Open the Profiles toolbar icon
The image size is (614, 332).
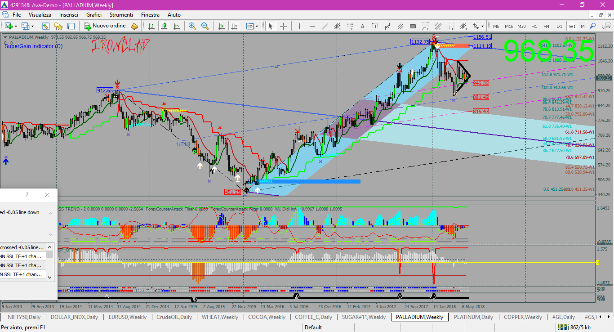pos(26,26)
